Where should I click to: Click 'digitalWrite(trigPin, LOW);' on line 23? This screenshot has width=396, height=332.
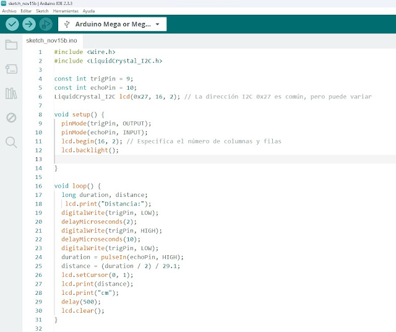point(110,248)
